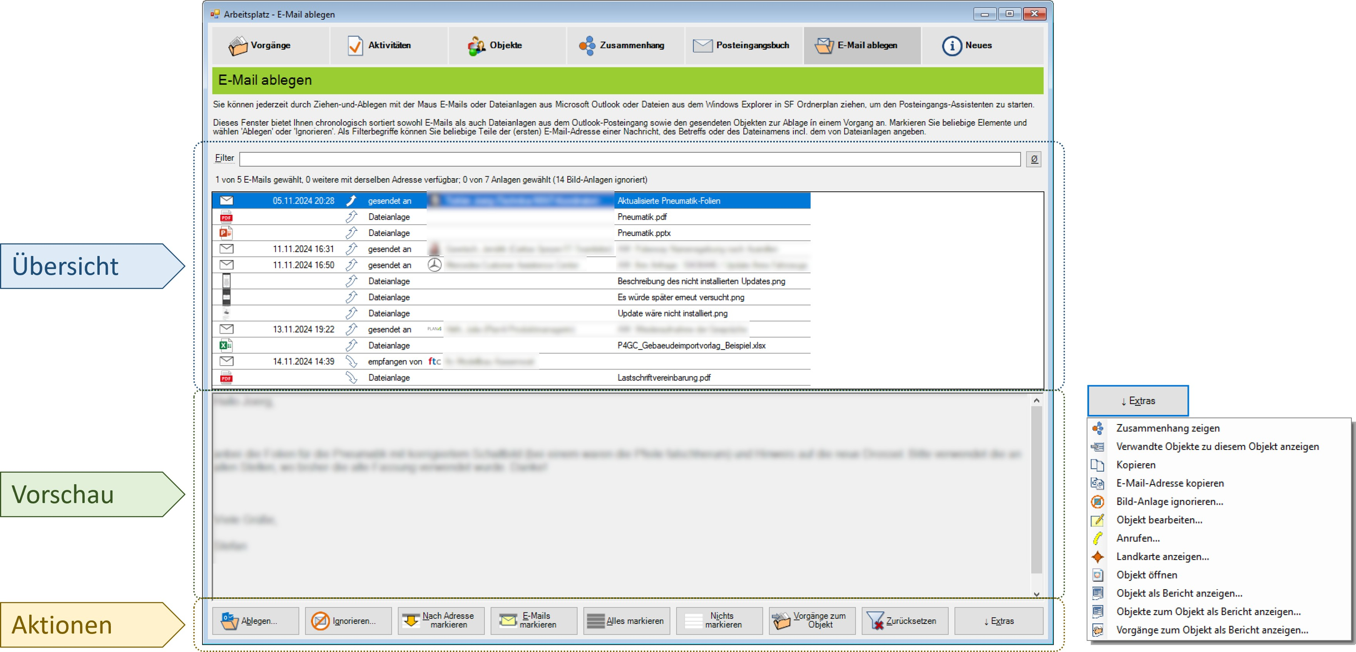The height and width of the screenshot is (652, 1356).
Task: Click thumbnail of Beschreibung des nicht installierten Updates.png
Action: [x=226, y=281]
